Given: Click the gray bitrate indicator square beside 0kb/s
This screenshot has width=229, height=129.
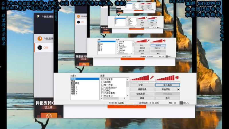Looking at the screenshot, I should coord(181,103).
